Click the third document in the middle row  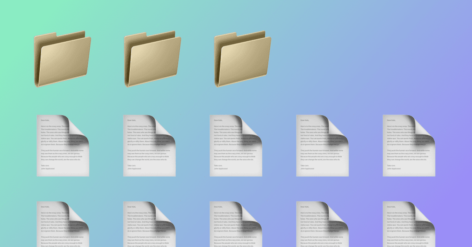click(236, 146)
